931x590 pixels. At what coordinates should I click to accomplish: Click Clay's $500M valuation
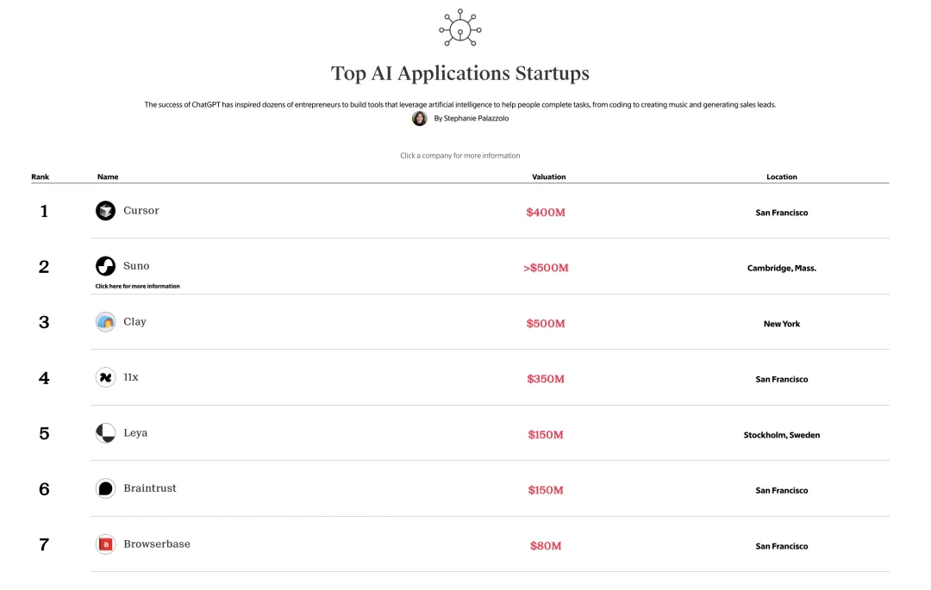click(546, 324)
